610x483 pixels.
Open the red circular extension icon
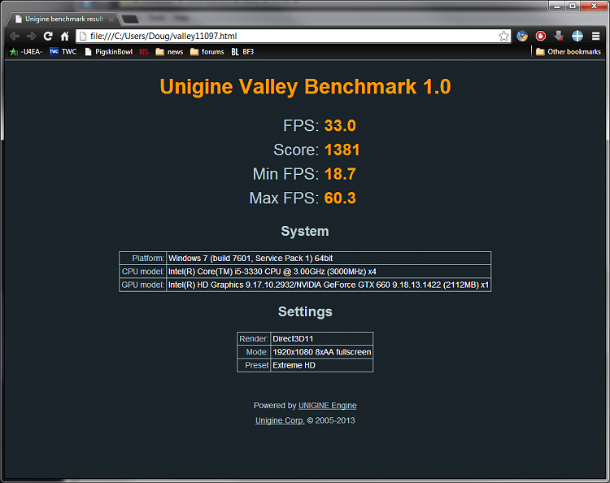tap(540, 36)
